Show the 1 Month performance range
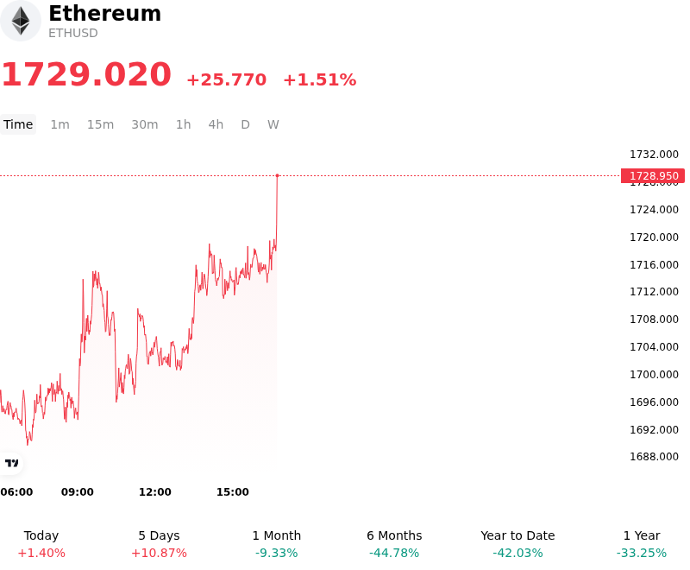Image resolution: width=690 pixels, height=570 pixels. pos(276,544)
